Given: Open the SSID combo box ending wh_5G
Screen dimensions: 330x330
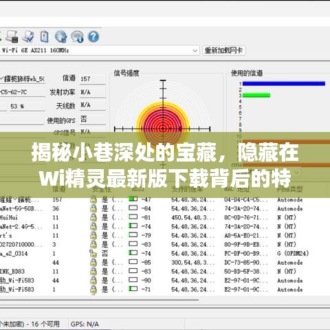Looking at the screenshot, I should 22,79.
